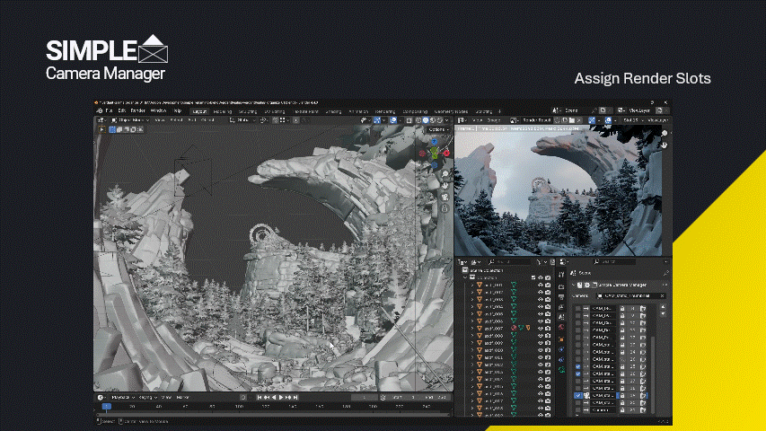Screen dimensions: 766x431
Task: Expand the outliner object ending .007
Action: coord(472,329)
